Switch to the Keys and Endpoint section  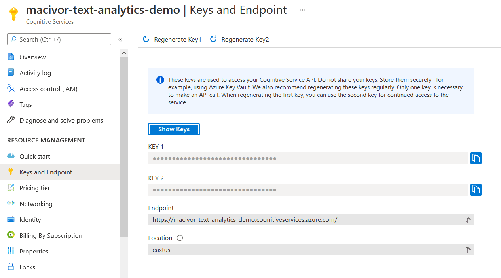tap(46, 172)
